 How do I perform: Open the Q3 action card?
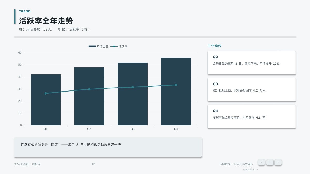pyautogui.click(x=252, y=90)
